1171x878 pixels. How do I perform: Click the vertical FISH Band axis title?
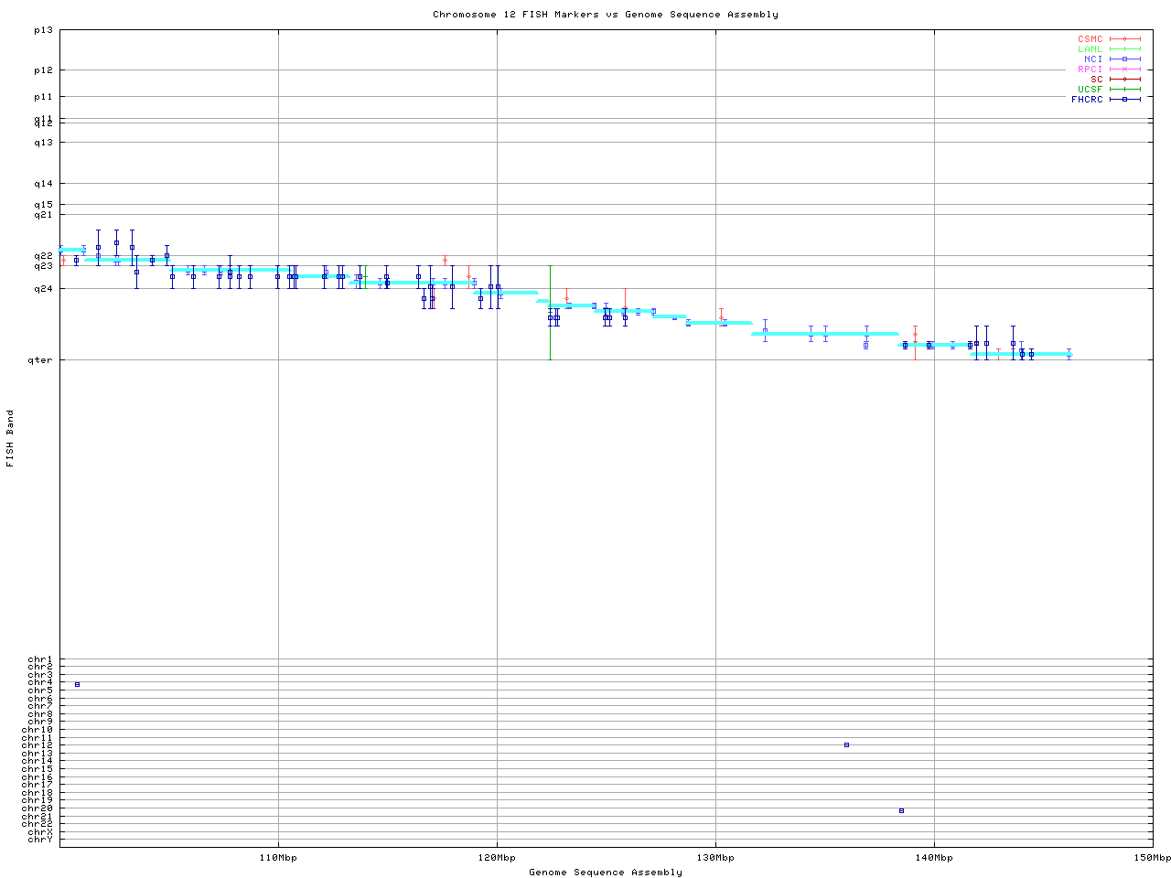11,438
